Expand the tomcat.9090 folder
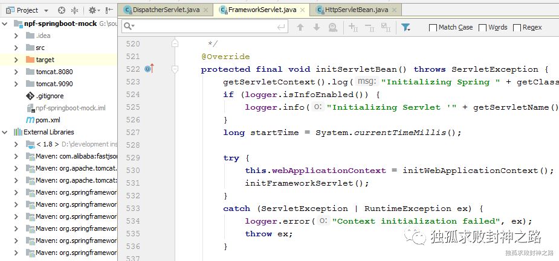The image size is (559, 261). pyautogui.click(x=16, y=84)
